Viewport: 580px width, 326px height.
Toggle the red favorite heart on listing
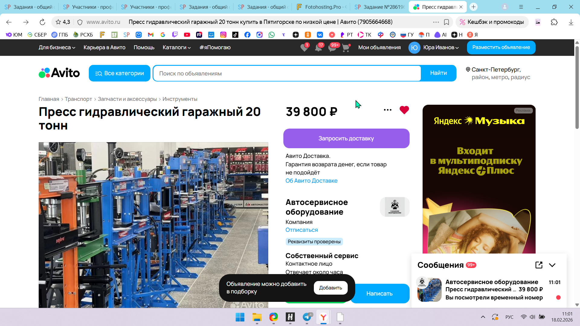[x=404, y=110]
